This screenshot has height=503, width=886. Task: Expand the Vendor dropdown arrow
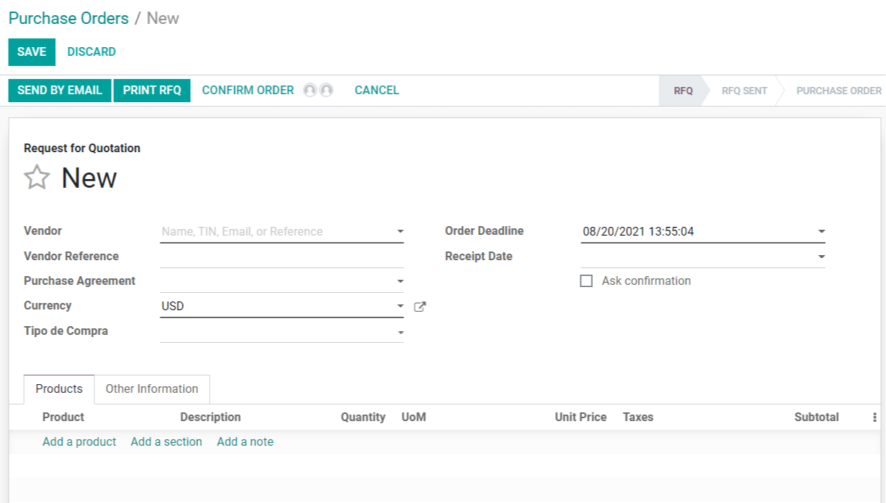pyautogui.click(x=400, y=232)
